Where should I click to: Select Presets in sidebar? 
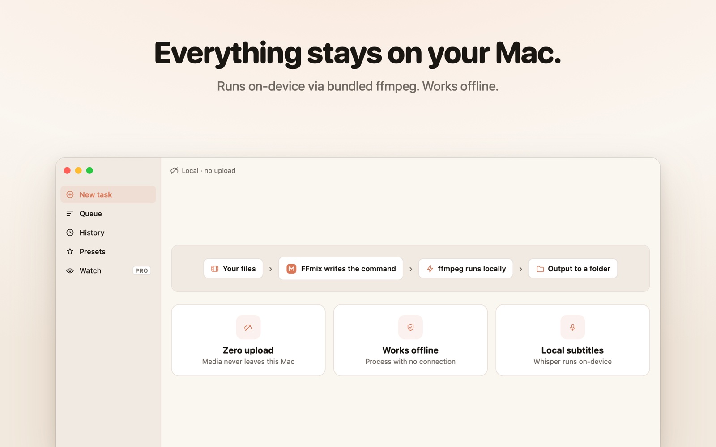pyautogui.click(x=108, y=252)
